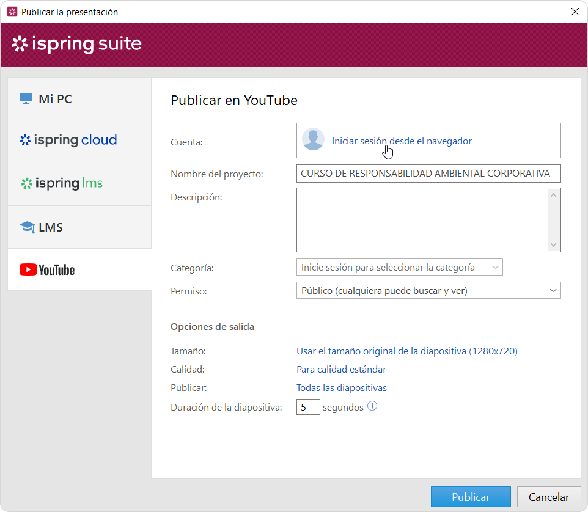Click the account avatar icon
Image resolution: width=588 pixels, height=512 pixels.
click(x=313, y=139)
